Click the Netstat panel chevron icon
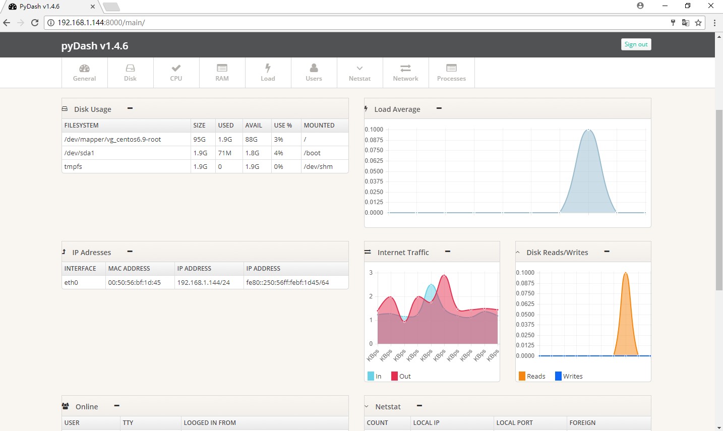Viewport: 723px width, 431px height. click(x=367, y=407)
